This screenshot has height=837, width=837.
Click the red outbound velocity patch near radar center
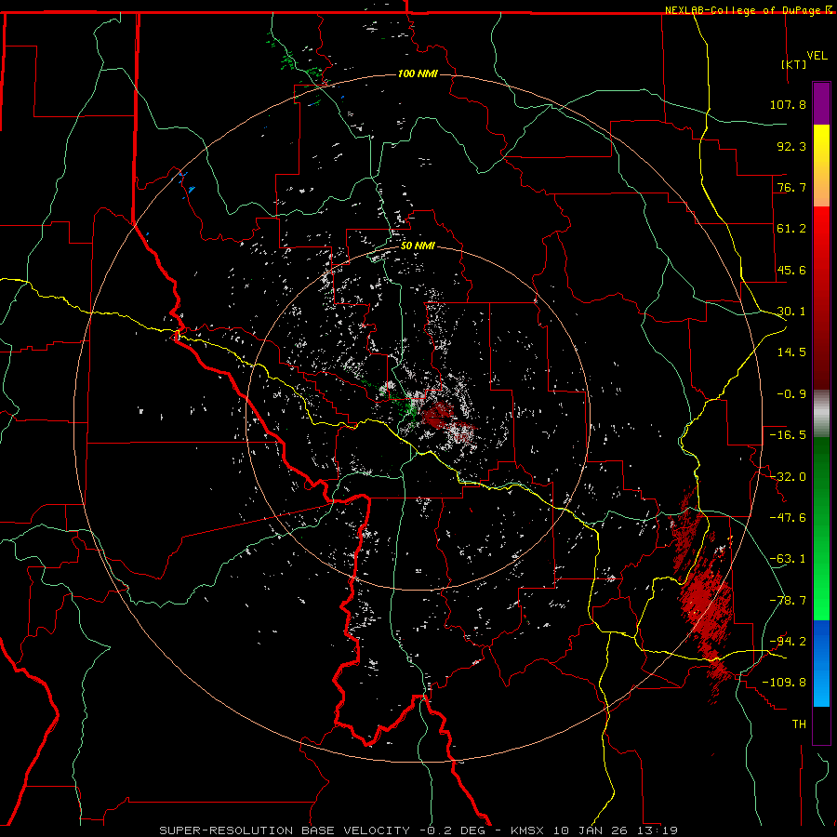coord(438,414)
